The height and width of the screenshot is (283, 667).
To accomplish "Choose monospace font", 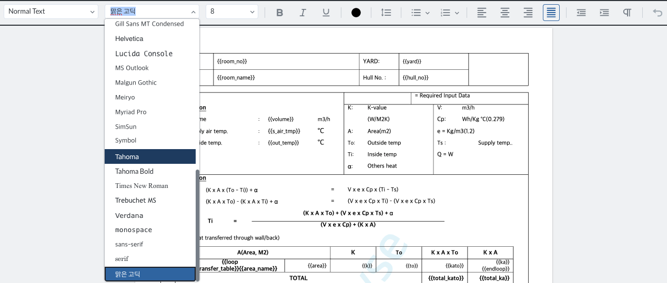I will [x=150, y=230].
